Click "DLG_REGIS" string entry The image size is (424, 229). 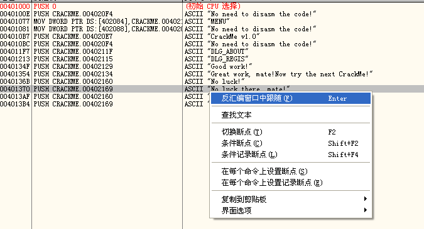pyautogui.click(x=228, y=59)
